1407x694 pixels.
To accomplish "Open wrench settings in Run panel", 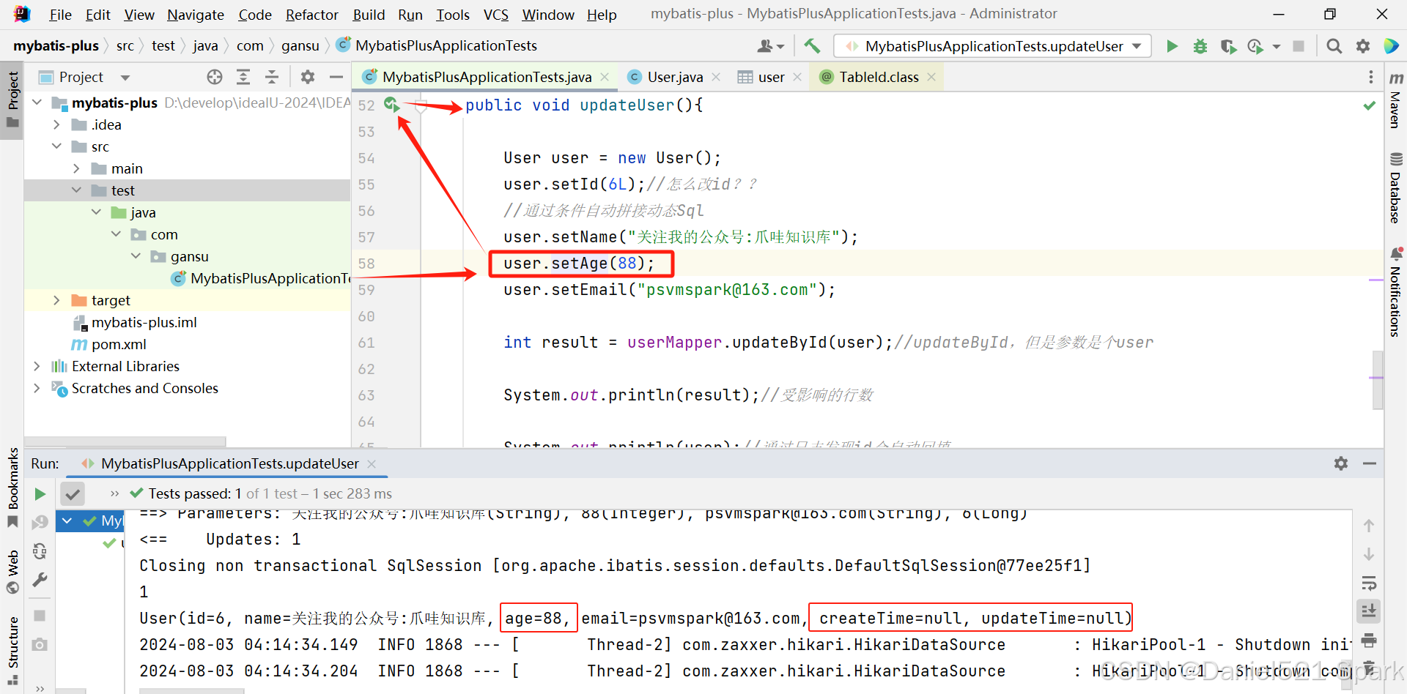I will [40, 581].
